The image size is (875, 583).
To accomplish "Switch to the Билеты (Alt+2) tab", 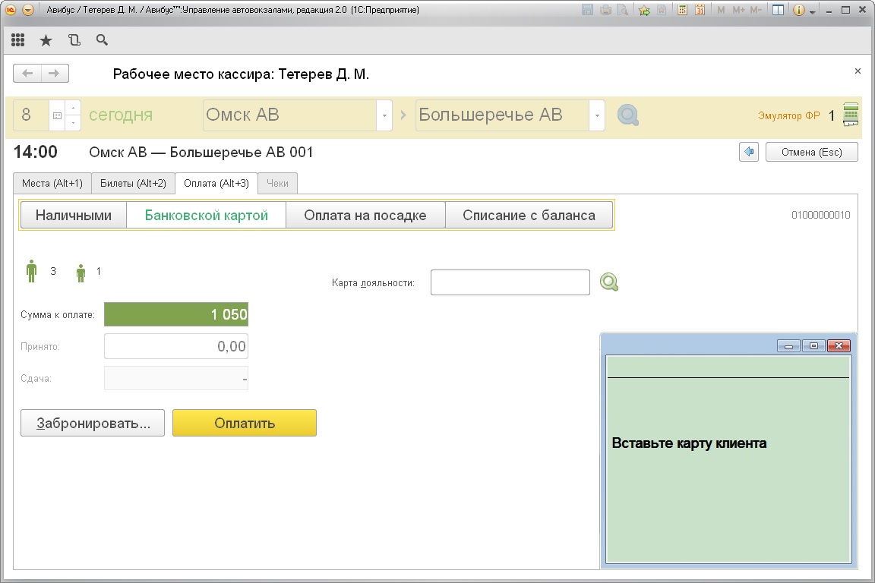I will (x=133, y=183).
